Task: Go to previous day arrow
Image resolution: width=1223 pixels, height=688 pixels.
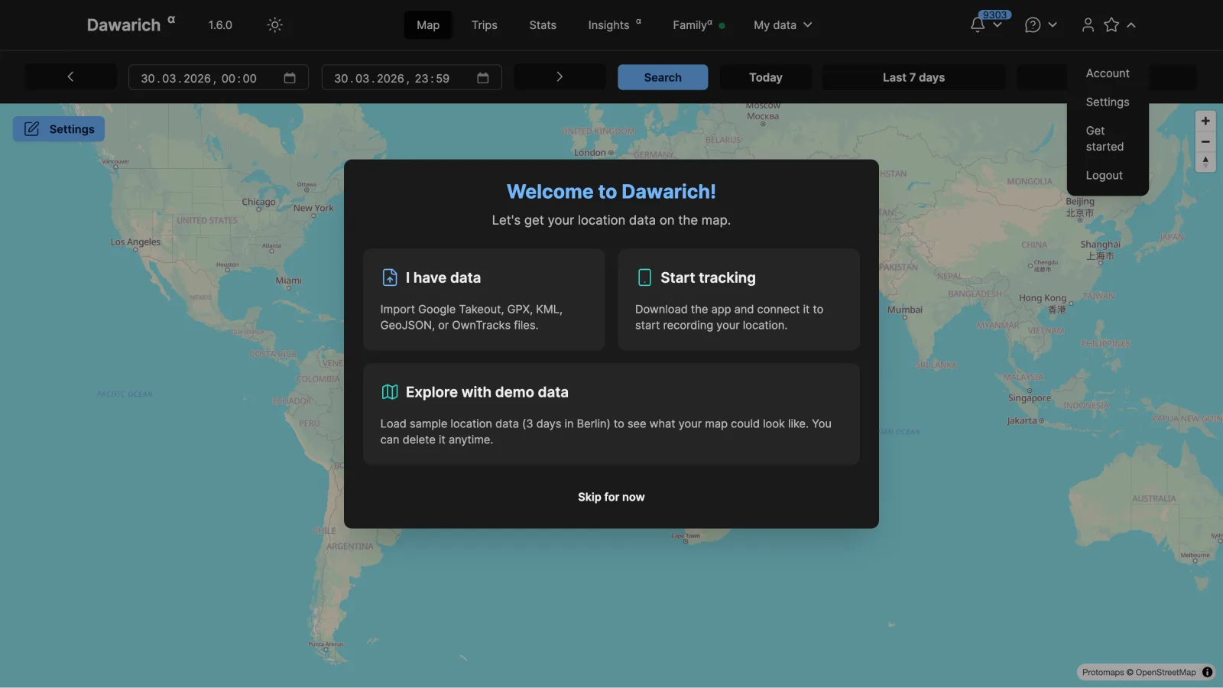Action: pyautogui.click(x=70, y=77)
